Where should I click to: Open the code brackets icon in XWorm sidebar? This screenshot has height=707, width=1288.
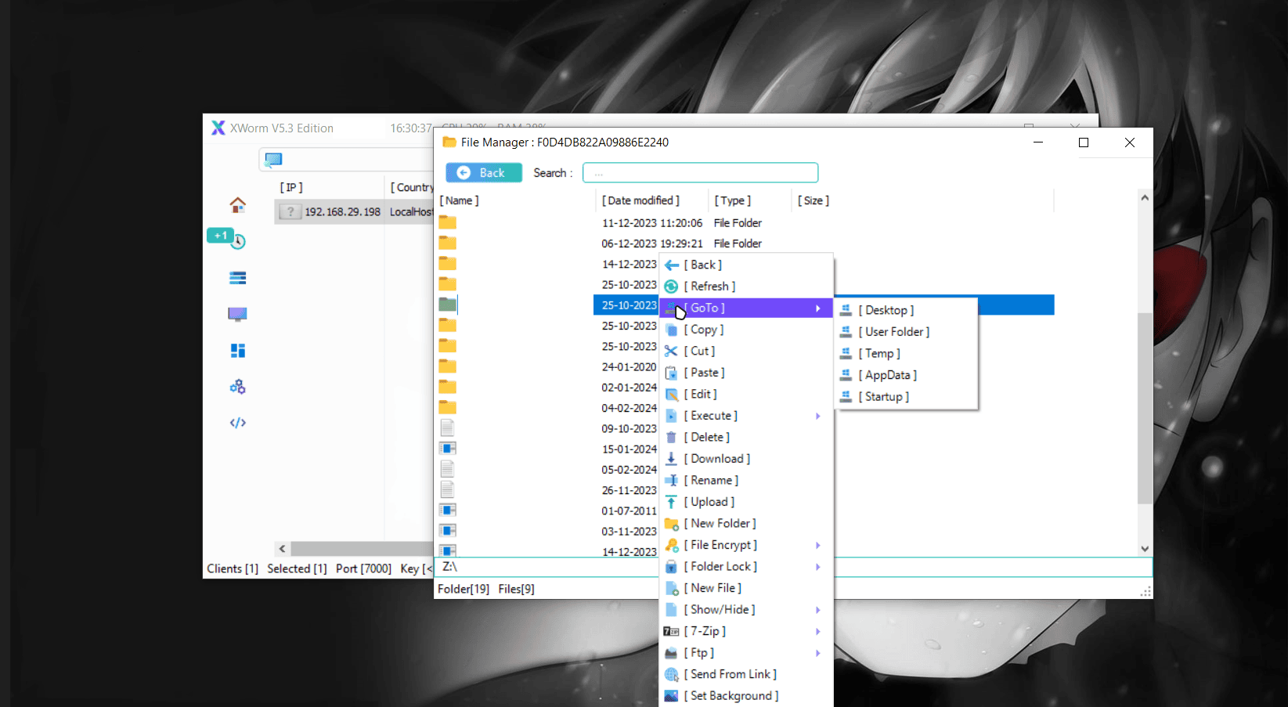(238, 423)
